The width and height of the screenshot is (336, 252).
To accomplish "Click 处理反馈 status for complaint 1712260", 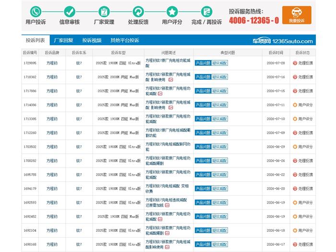I will (303, 133).
